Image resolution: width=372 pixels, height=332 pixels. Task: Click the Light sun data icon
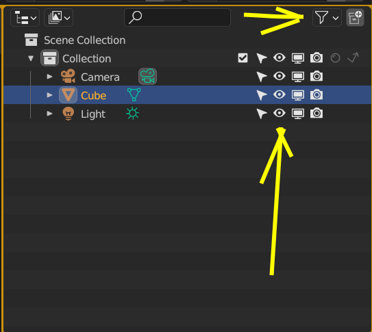(133, 113)
